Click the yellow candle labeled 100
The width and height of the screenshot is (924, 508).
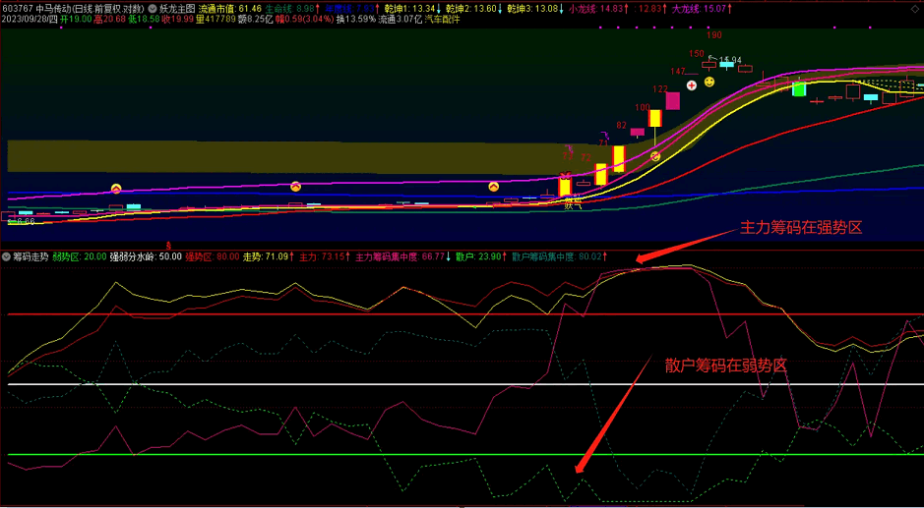tap(654, 118)
